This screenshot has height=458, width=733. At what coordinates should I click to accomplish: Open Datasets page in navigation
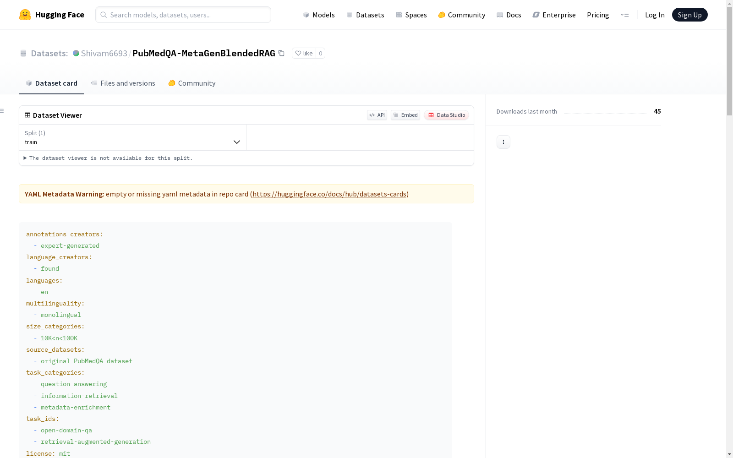tap(365, 15)
